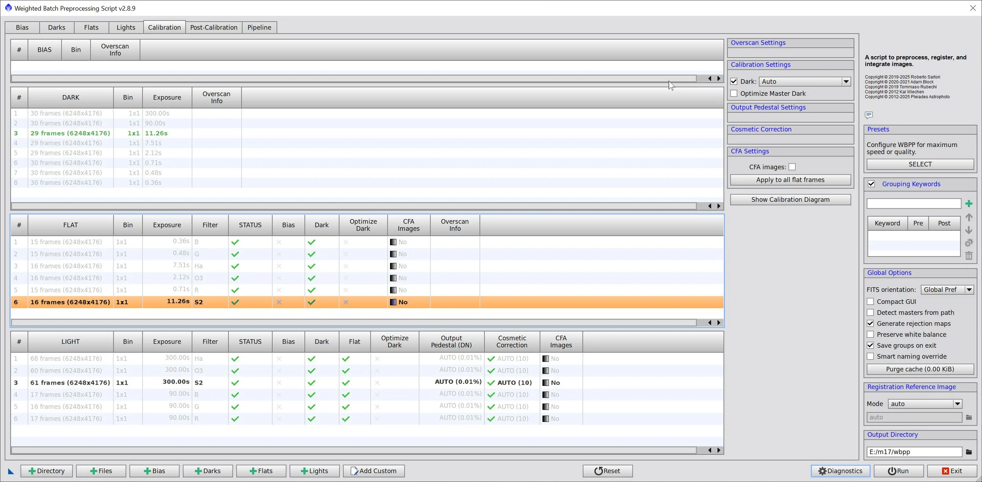The width and height of the screenshot is (982, 482).
Task: Disable Generate rejection maps
Action: 870,323
